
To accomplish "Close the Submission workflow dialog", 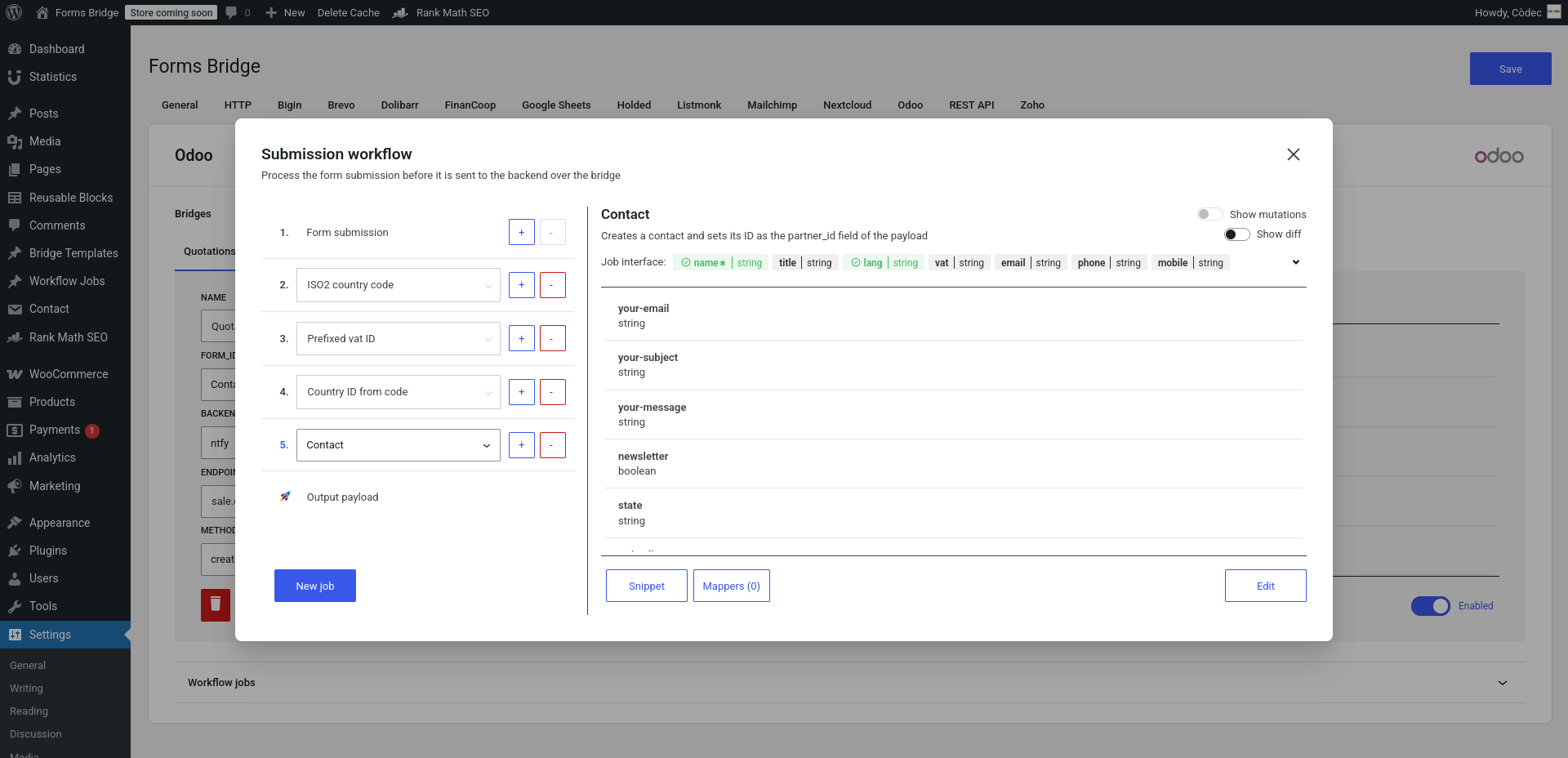I will pos(1294,154).
